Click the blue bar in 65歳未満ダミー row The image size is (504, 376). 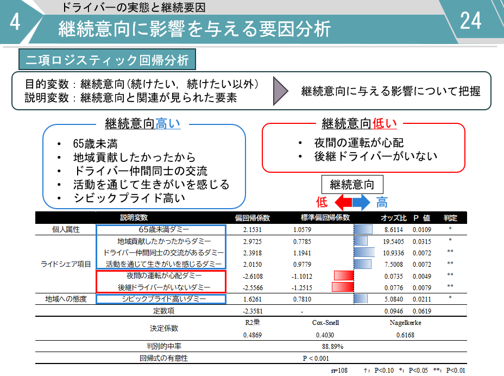click(362, 230)
